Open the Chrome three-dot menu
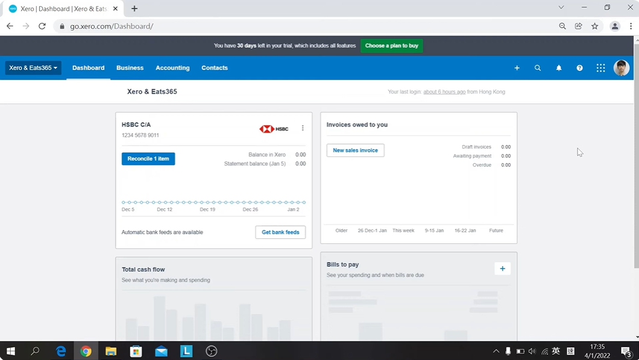The width and height of the screenshot is (639, 360). 631,26
